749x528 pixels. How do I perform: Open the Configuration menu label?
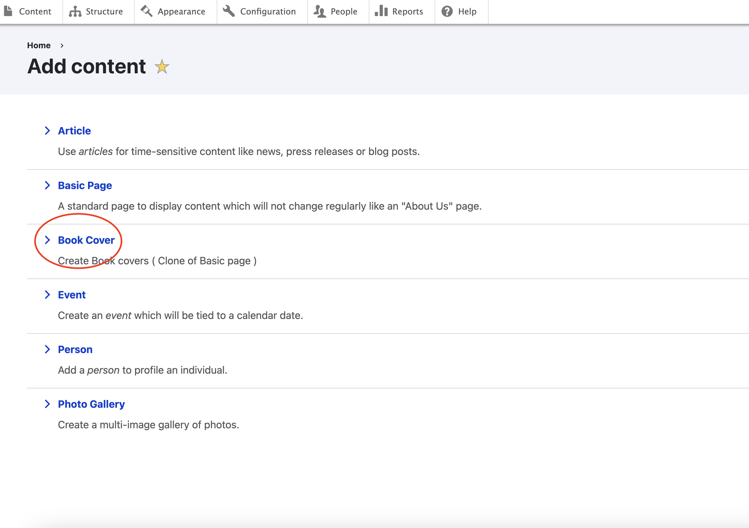coord(268,12)
